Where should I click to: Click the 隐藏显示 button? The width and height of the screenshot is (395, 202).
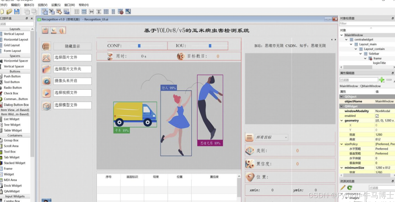pyautogui.click(x=73, y=46)
